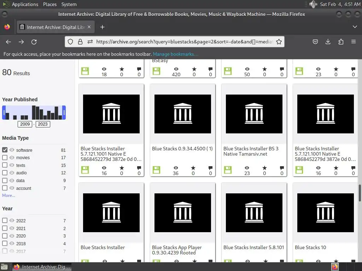Viewport: 362px width, 271px height.
Task: Click views eye icon on Blue Stacks Installer BS 3 card
Action: coord(247,168)
